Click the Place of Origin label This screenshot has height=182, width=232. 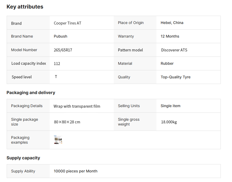tap(131, 23)
